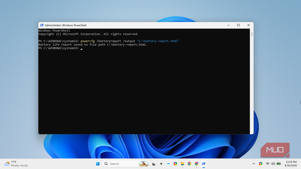This screenshot has width=301, height=169.
Task: Click the "powercfg" command text
Action: pos(88,41)
